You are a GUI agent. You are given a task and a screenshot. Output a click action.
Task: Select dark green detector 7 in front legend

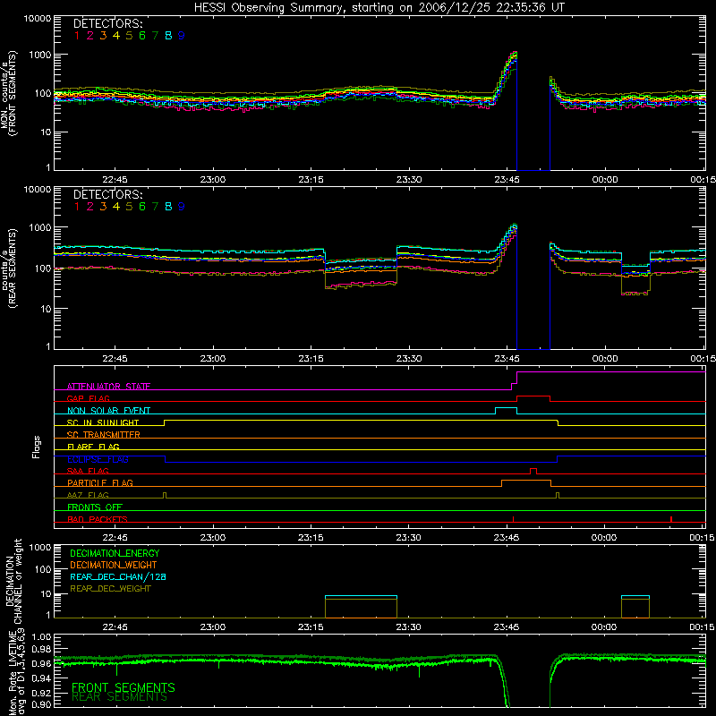(155, 36)
